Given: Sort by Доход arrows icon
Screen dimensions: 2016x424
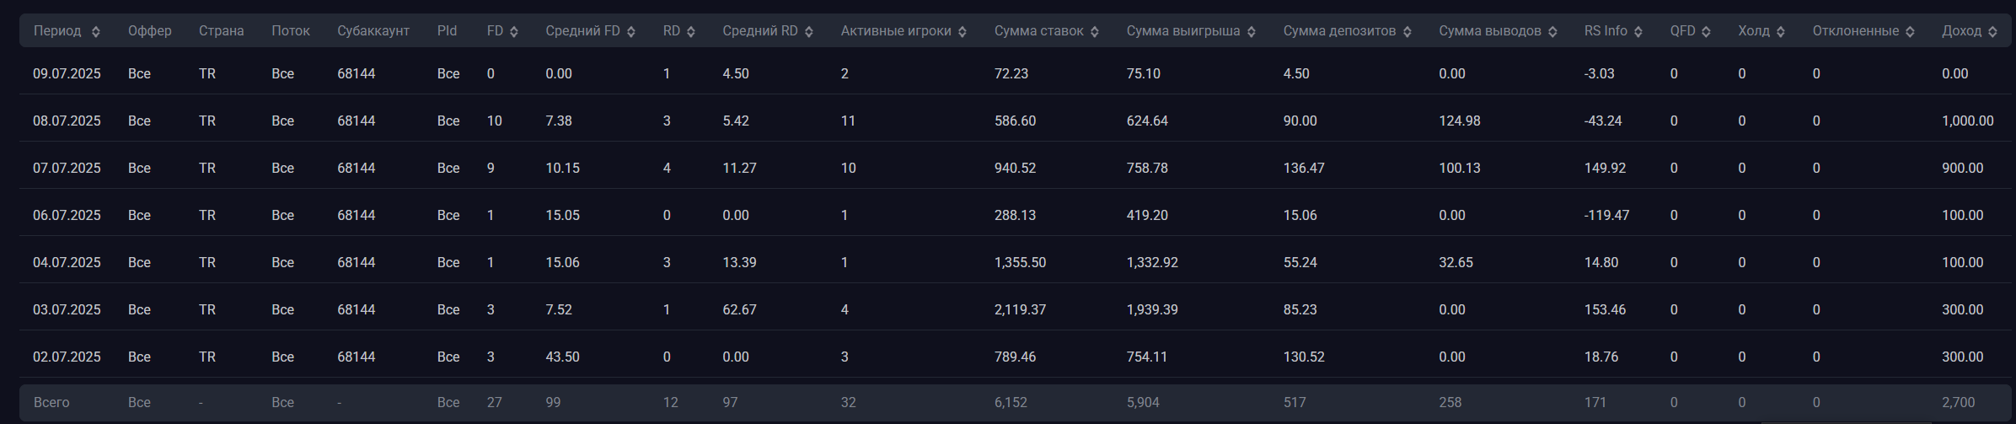Looking at the screenshot, I should pos(1992,31).
